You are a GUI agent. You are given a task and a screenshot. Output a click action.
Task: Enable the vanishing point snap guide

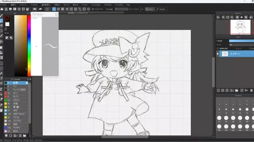(x=67, y=9)
